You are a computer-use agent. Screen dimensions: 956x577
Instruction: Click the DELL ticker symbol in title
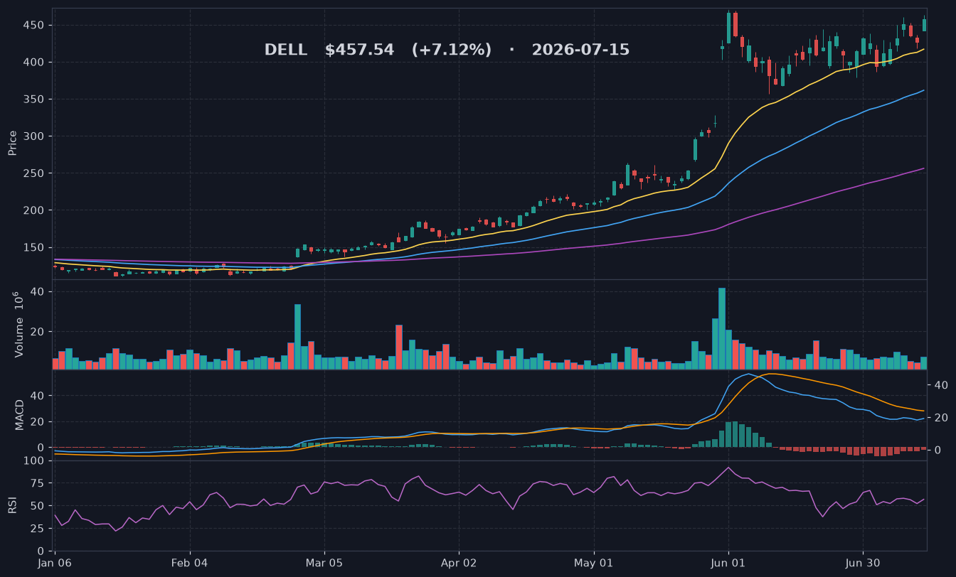coord(286,50)
